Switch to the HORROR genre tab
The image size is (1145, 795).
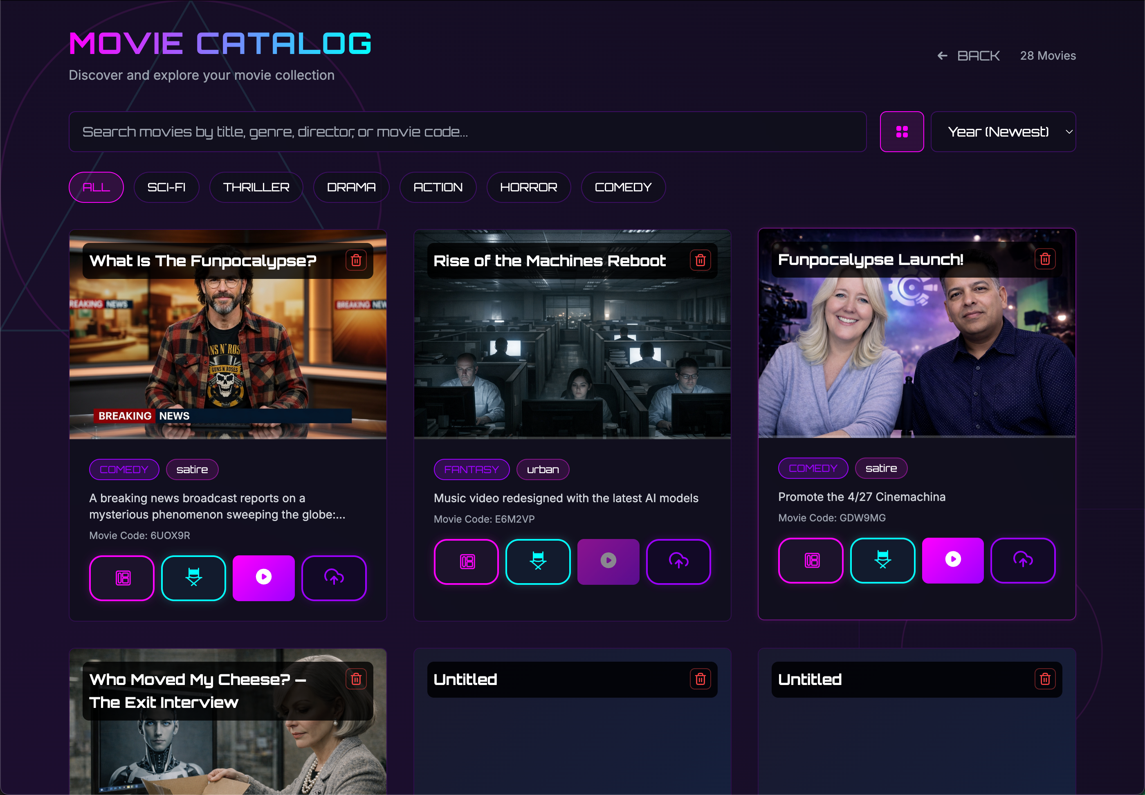tap(528, 187)
